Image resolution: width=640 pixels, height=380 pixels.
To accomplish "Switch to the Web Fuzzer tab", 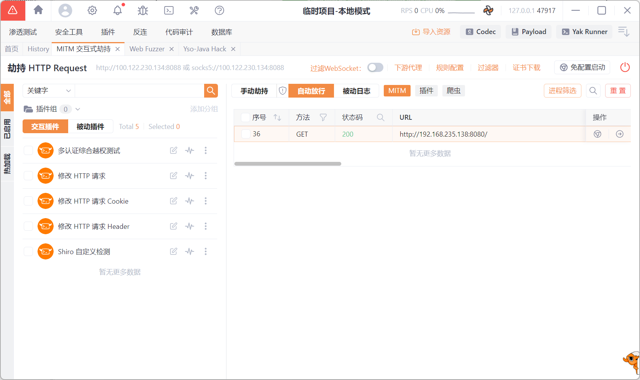I will click(x=147, y=49).
